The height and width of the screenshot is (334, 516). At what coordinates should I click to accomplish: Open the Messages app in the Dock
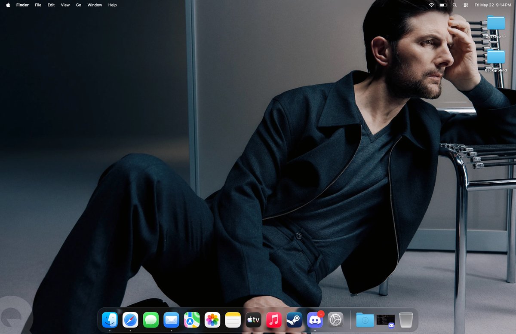151,320
